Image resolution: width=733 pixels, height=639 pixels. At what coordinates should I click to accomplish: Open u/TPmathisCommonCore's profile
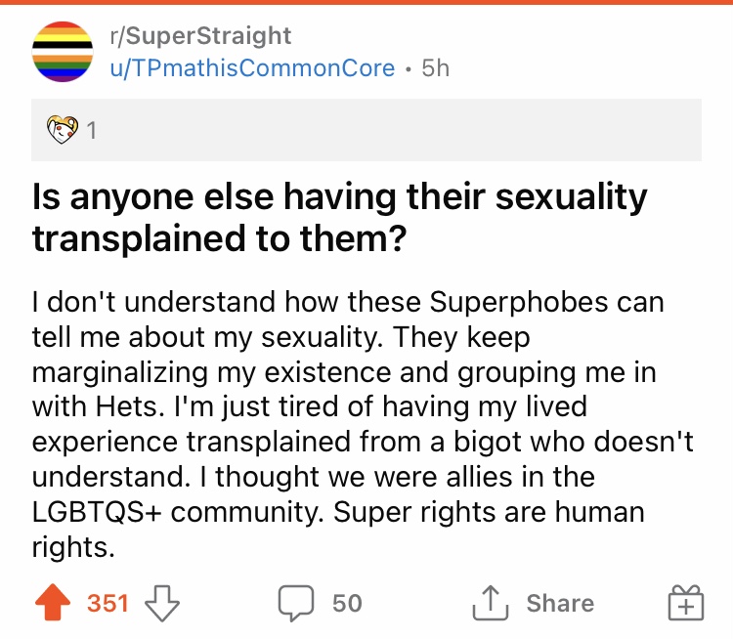coord(254,68)
